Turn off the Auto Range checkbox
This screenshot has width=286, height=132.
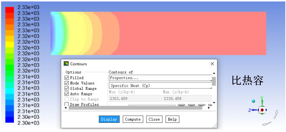coord(67,94)
